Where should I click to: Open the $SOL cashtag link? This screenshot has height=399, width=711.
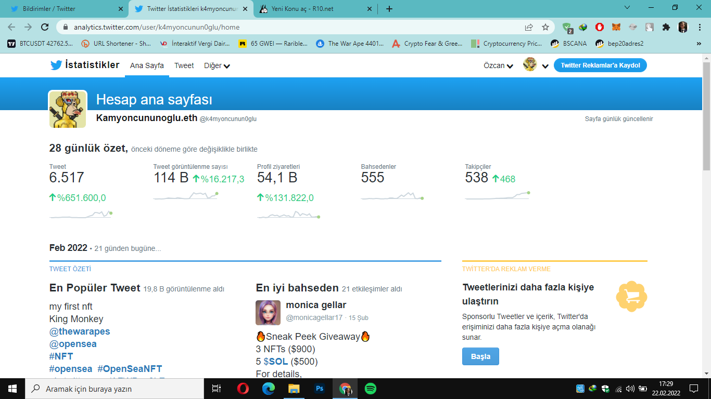click(276, 362)
